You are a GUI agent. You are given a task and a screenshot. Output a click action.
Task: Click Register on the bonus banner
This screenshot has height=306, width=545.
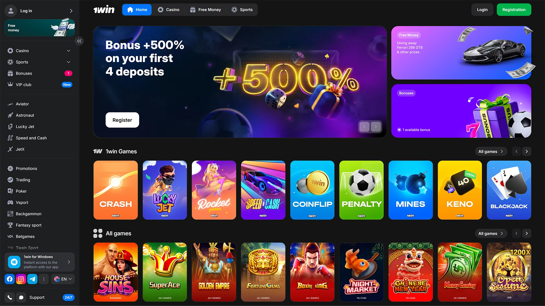pos(122,120)
